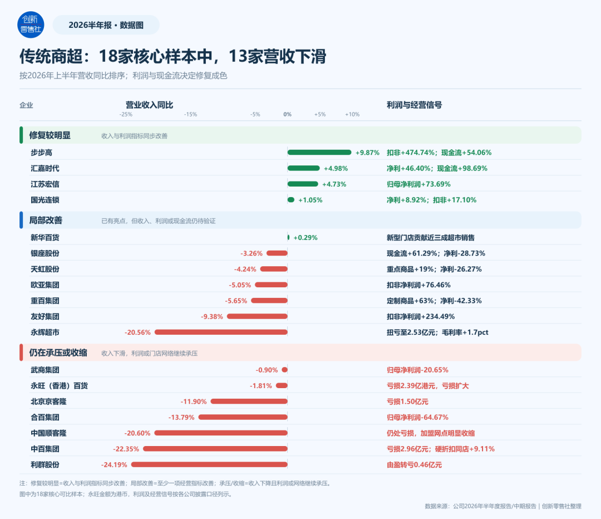Click the 中国顺客隆 company name
Screen dimensions: 601x519
pos(48,433)
